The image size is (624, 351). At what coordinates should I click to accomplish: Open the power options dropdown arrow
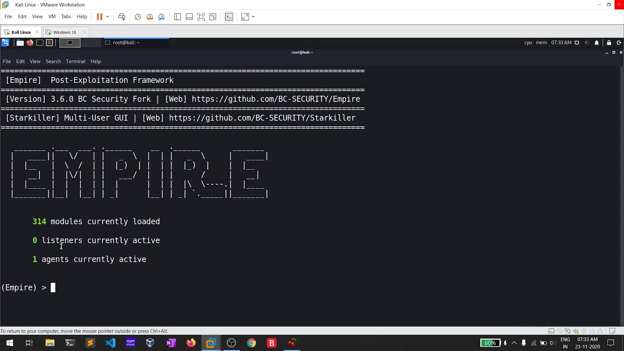pyautogui.click(x=107, y=17)
